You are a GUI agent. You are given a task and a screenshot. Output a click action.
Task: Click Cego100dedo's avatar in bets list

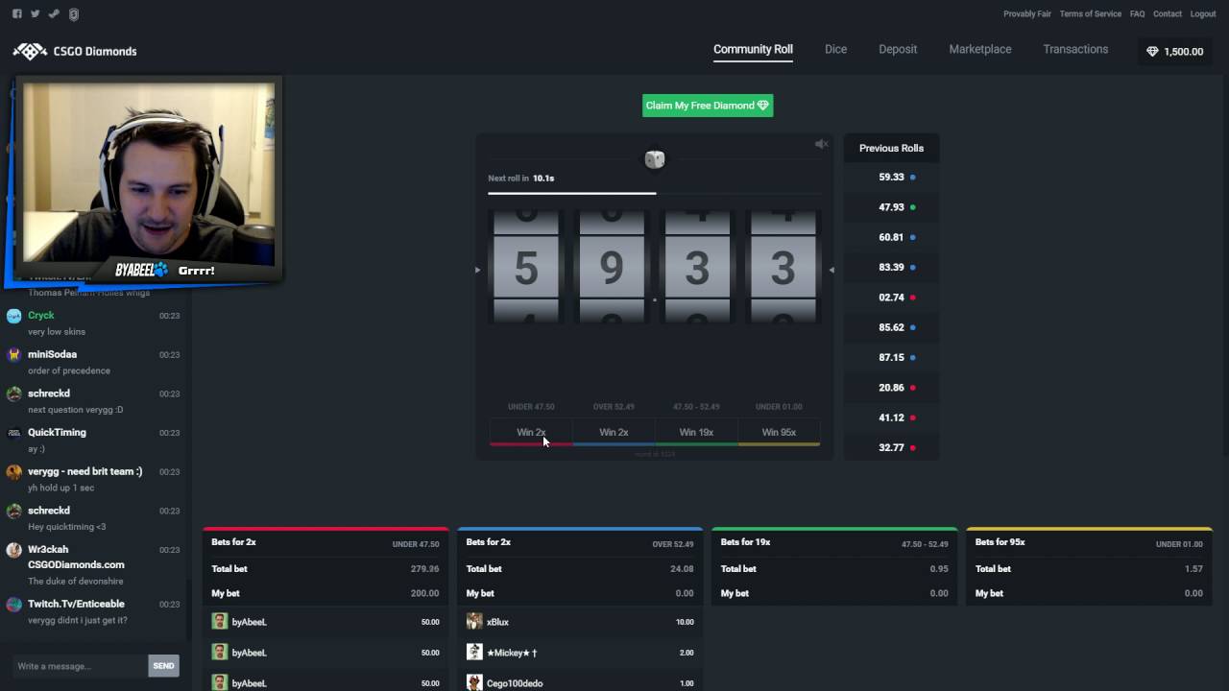pos(474,683)
